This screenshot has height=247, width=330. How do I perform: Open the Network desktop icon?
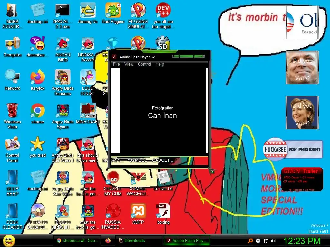[13, 80]
